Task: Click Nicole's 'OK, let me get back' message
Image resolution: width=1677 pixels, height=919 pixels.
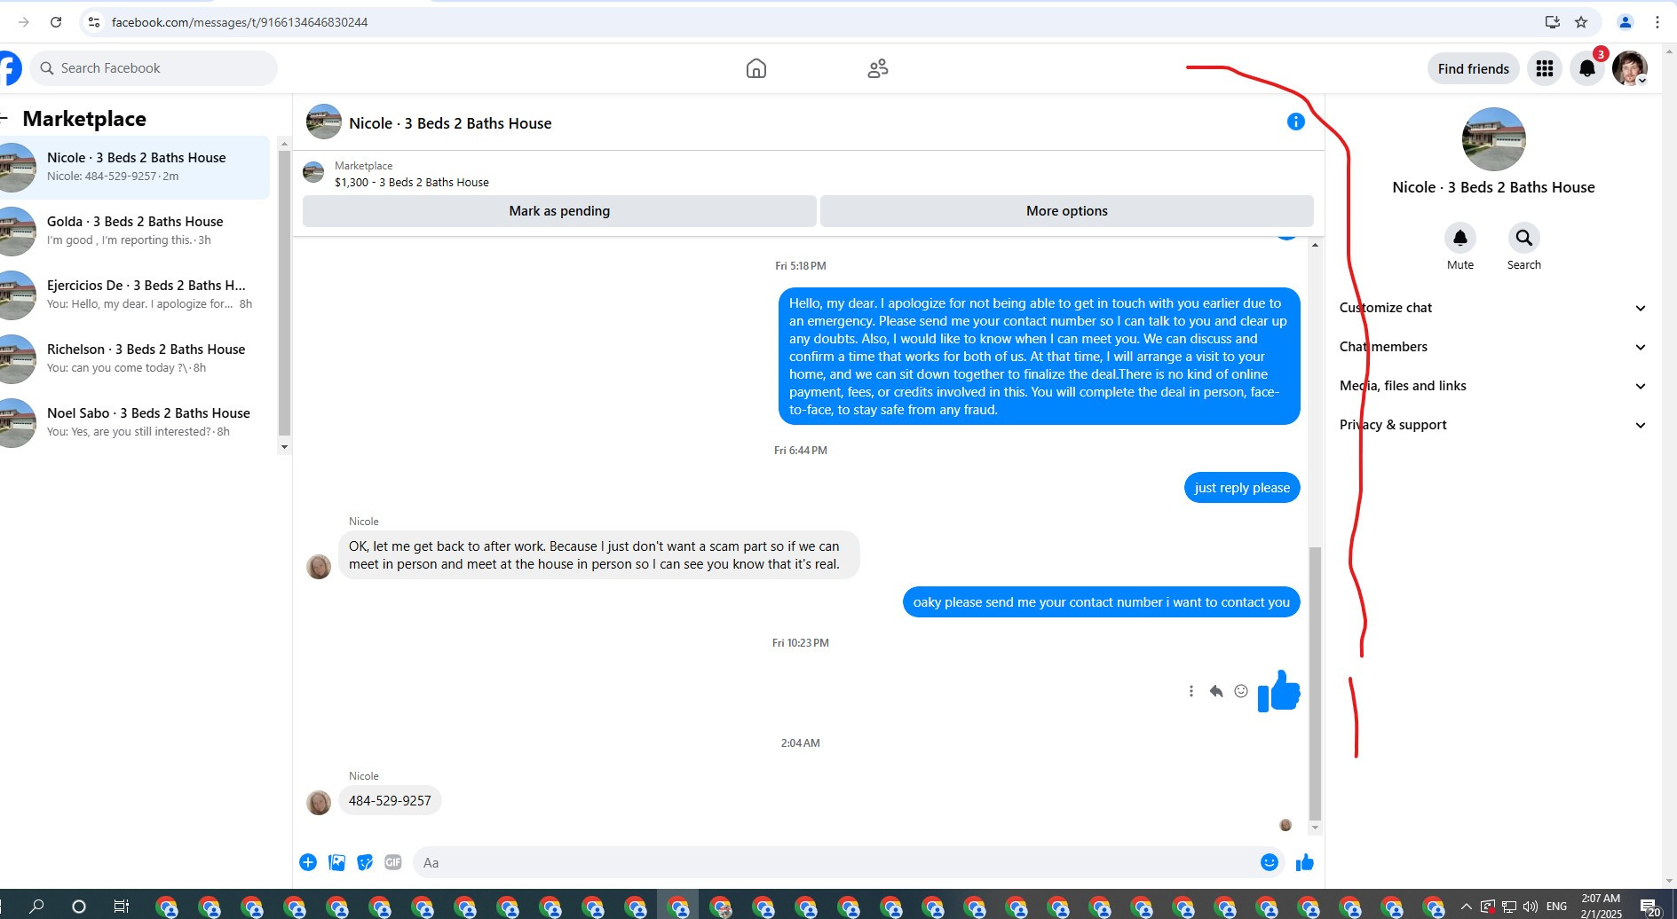Action: [x=598, y=555]
